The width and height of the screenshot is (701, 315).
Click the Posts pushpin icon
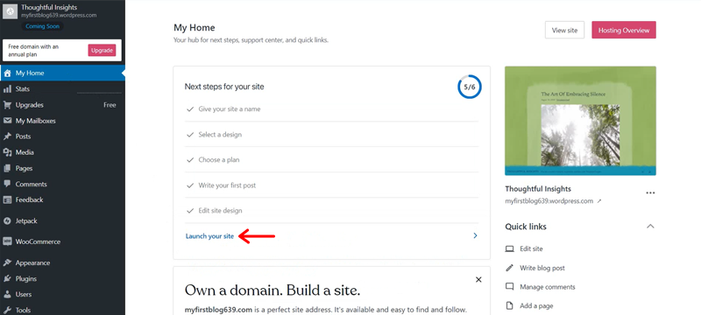7,136
